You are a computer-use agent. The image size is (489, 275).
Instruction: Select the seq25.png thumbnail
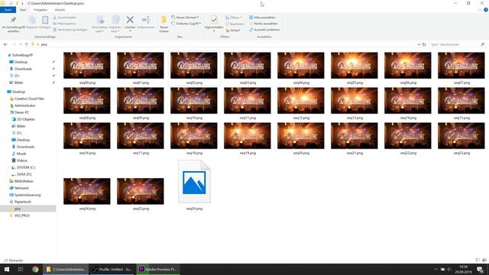[x=141, y=192]
